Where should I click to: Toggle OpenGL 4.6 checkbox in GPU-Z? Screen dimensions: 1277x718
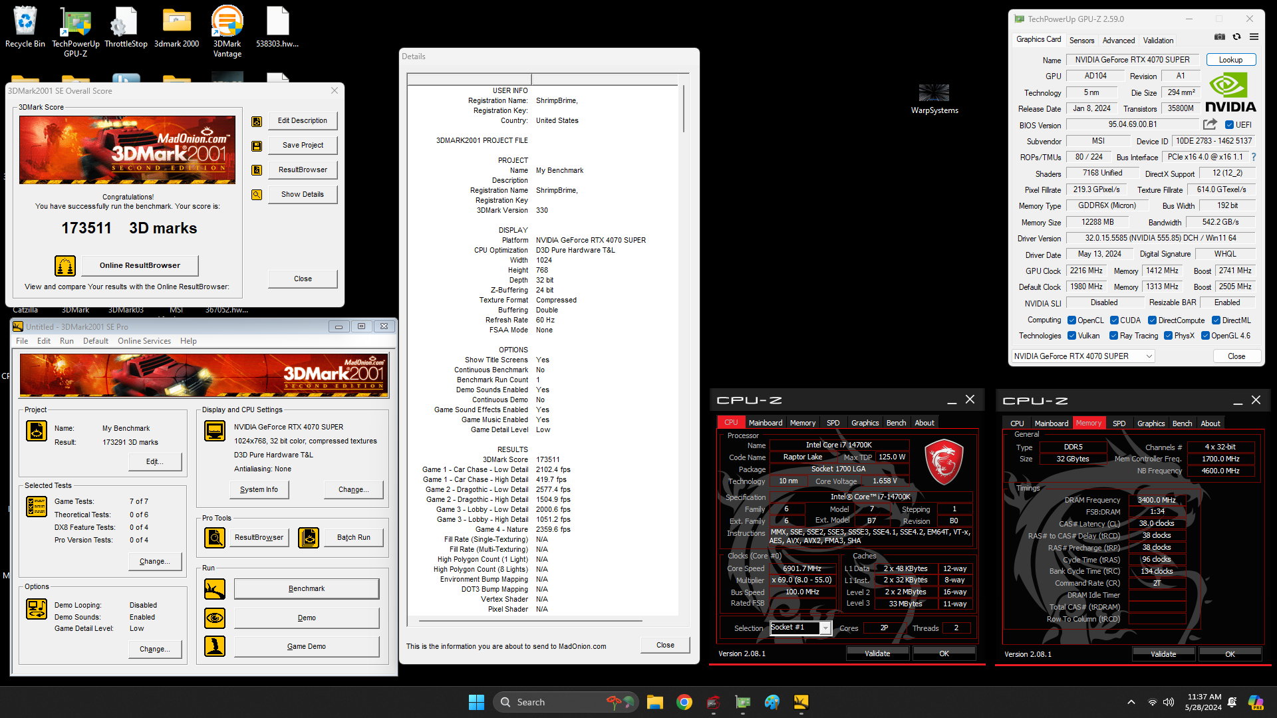1205,336
